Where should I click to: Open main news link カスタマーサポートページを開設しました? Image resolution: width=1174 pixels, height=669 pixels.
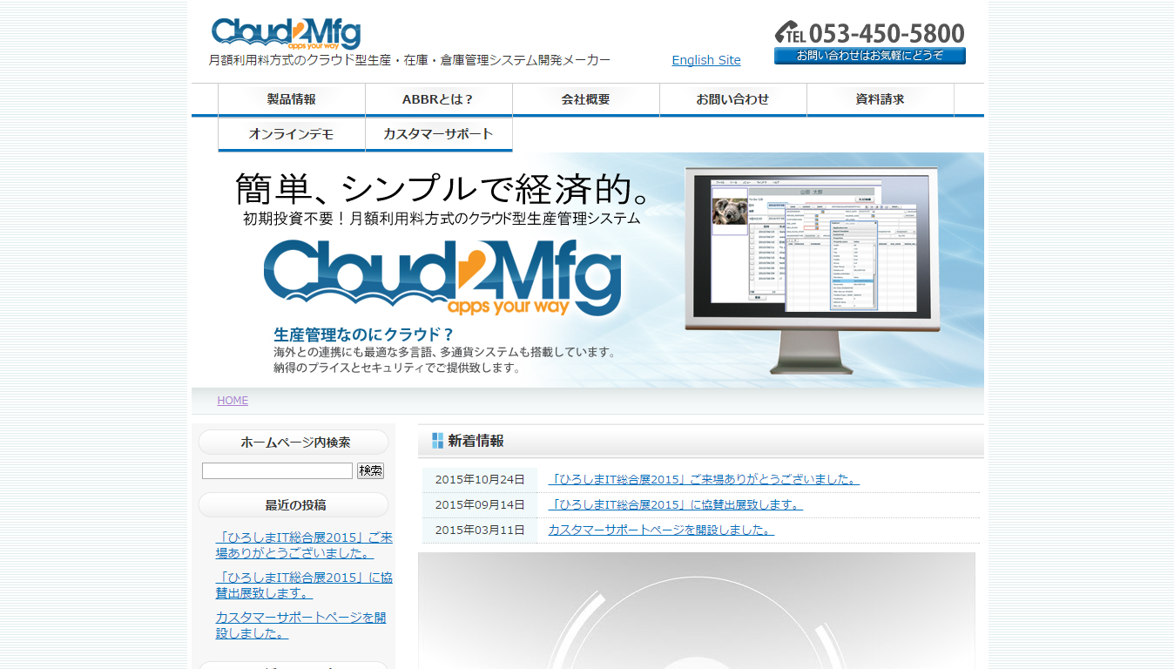tap(660, 530)
